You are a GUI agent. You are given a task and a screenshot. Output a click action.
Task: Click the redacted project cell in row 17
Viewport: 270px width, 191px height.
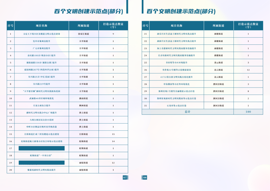(41, 148)
